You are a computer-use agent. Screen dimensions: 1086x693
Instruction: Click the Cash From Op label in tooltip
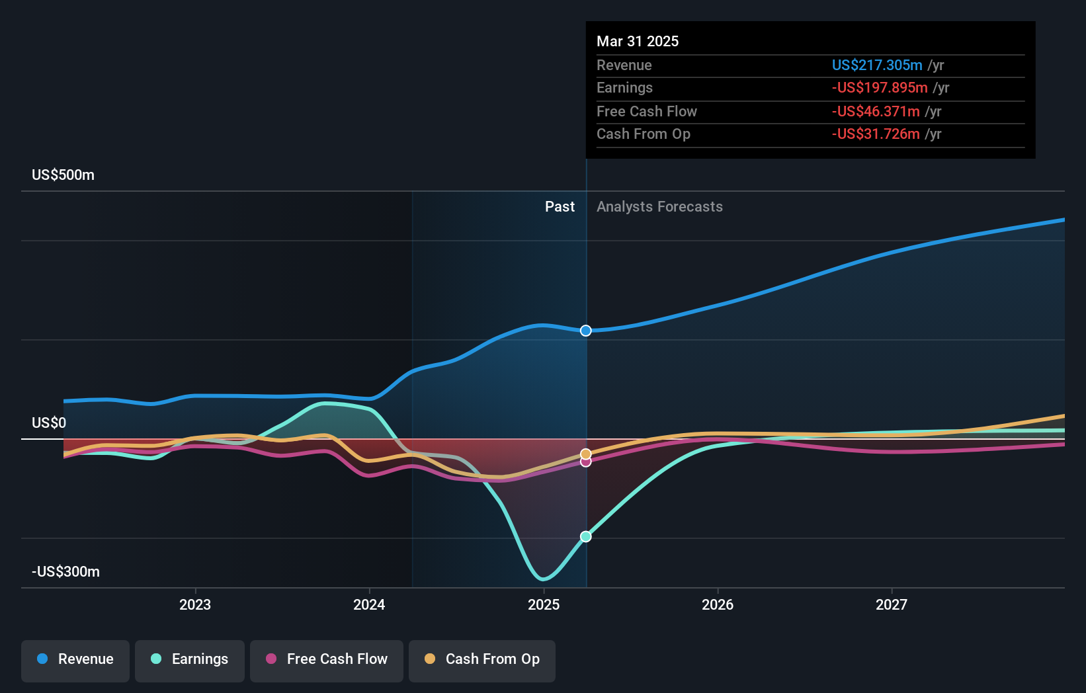644,134
